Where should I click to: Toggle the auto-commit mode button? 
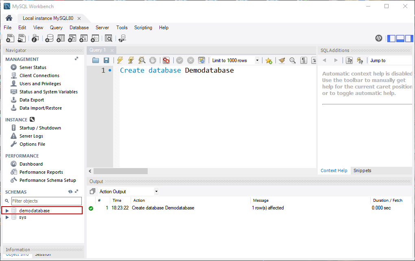(201, 60)
